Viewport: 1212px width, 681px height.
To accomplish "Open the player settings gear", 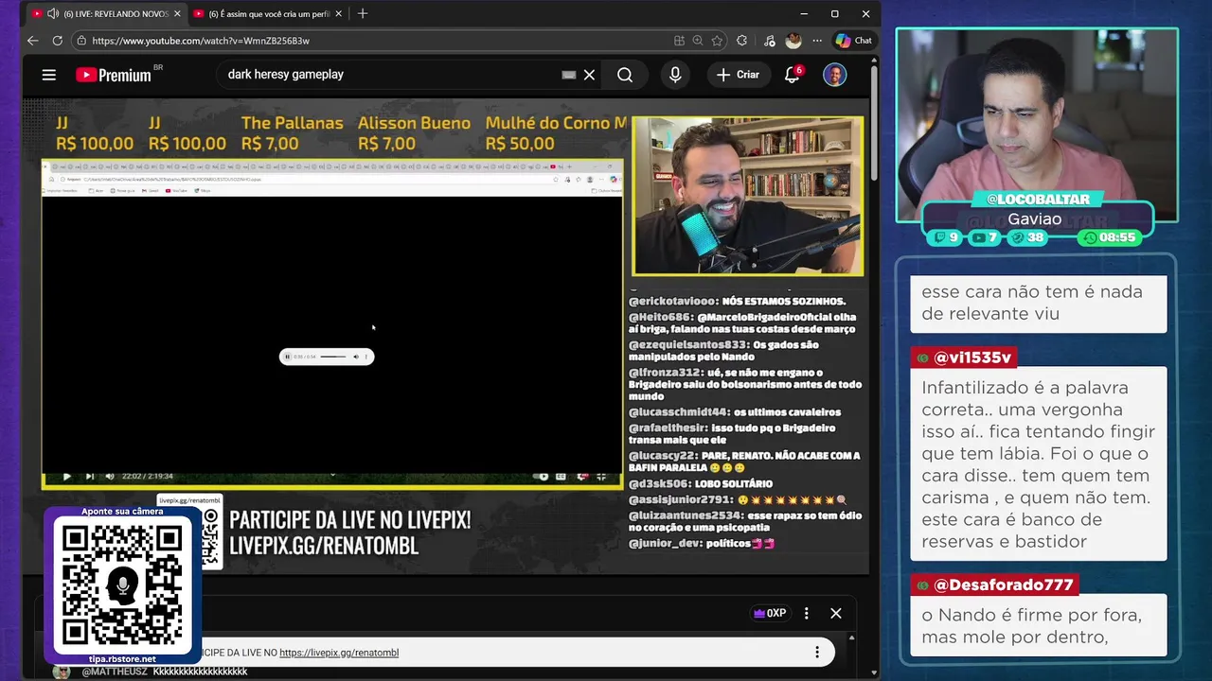I will coord(582,476).
